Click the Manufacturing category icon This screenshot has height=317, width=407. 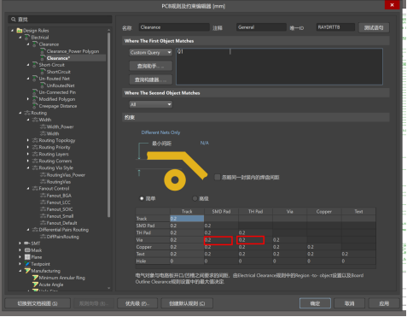click(x=27, y=271)
